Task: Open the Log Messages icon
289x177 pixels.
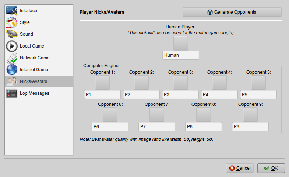Action: coord(12,93)
